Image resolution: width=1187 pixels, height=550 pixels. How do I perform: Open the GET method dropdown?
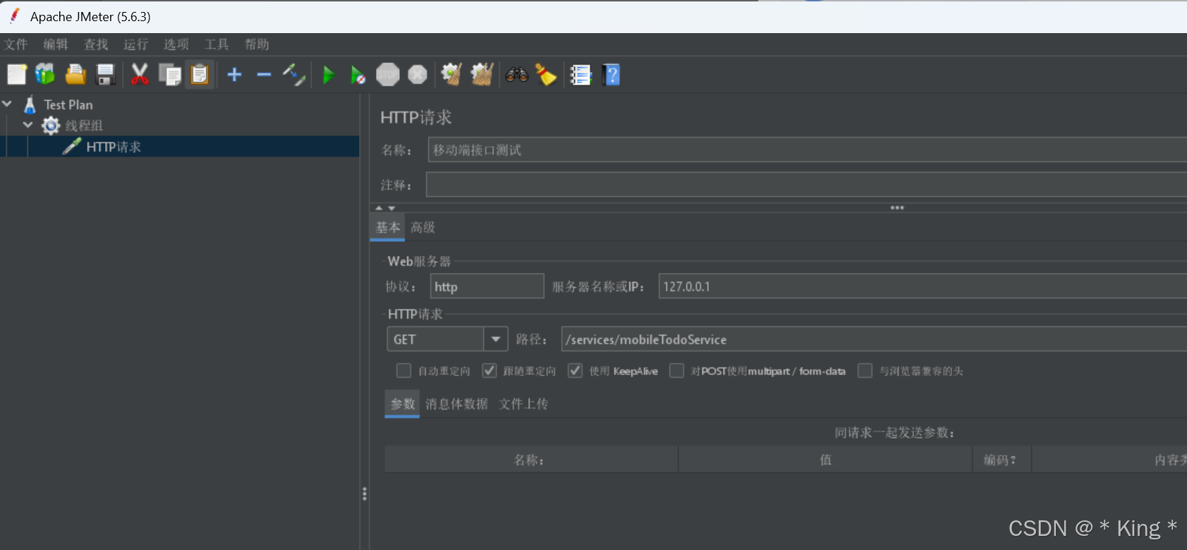(496, 339)
